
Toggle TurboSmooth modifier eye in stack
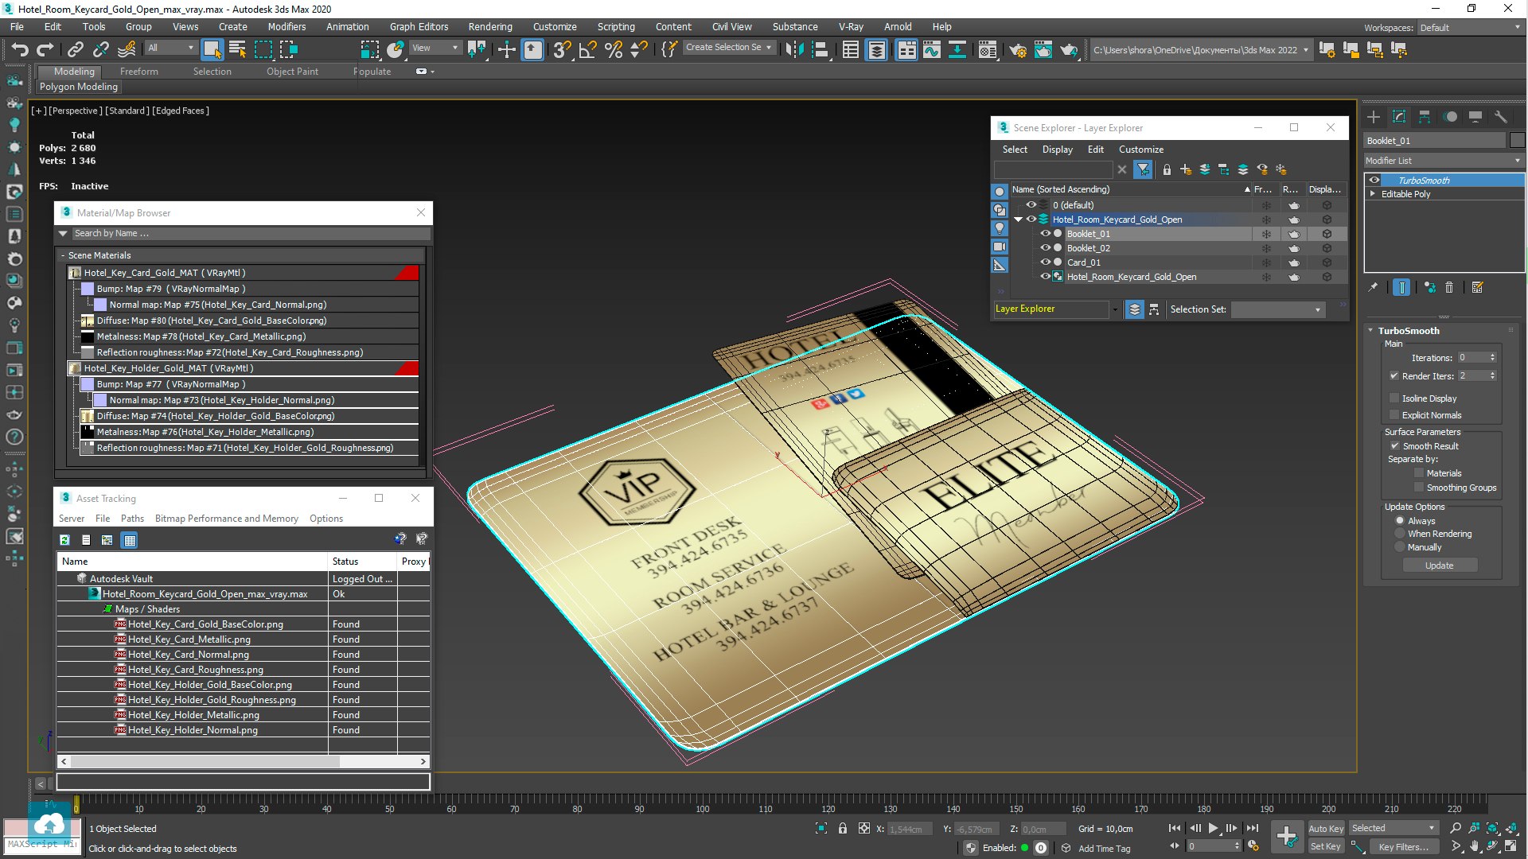pos(1374,181)
